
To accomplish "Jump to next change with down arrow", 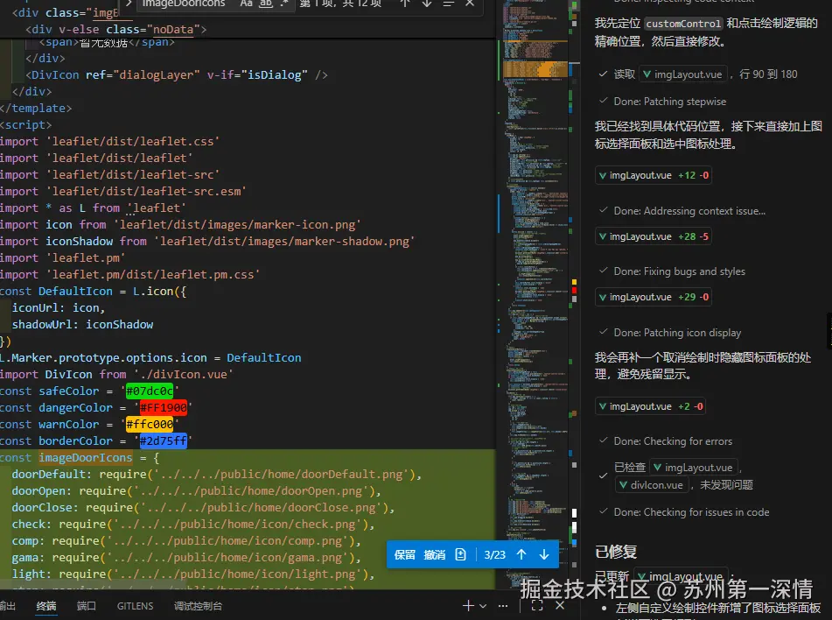I will point(544,554).
